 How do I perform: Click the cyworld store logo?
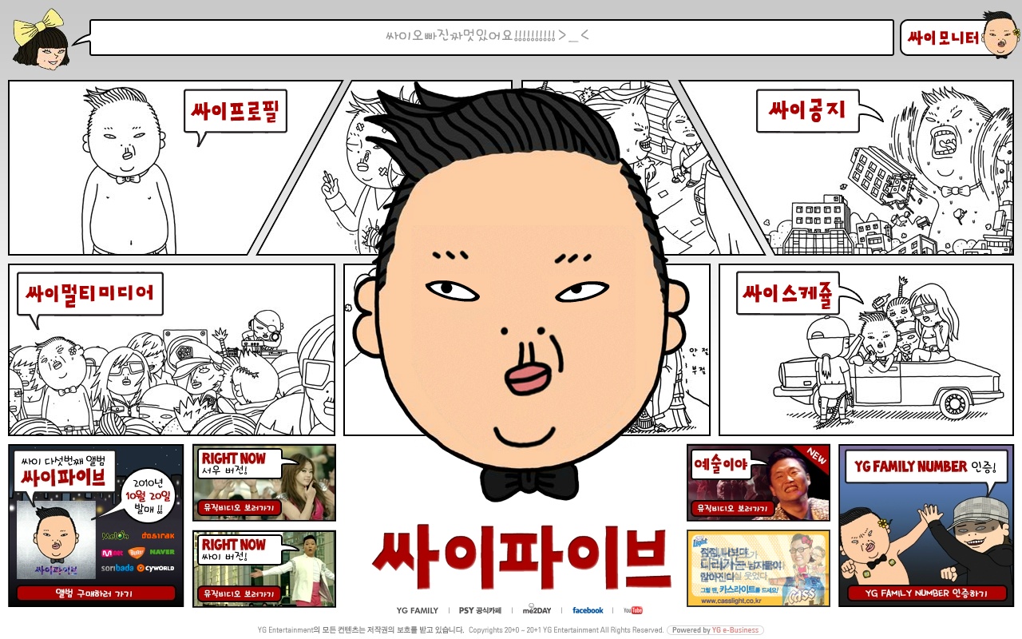[x=156, y=568]
